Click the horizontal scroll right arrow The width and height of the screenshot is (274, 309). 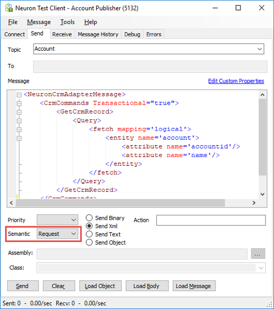click(x=254, y=203)
